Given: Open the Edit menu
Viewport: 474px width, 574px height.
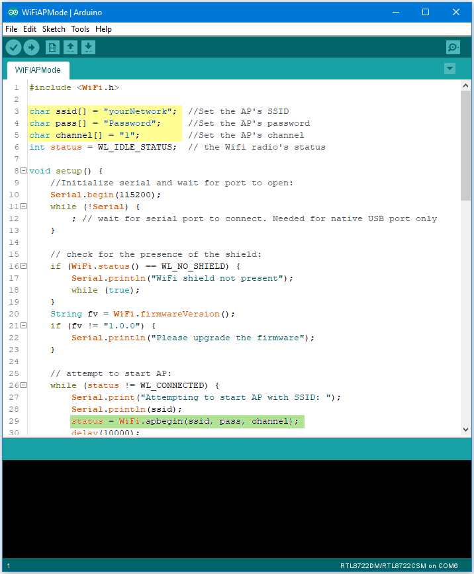Looking at the screenshot, I should pos(30,29).
